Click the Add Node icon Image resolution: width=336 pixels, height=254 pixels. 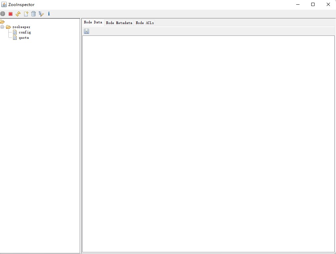pyautogui.click(x=26, y=14)
